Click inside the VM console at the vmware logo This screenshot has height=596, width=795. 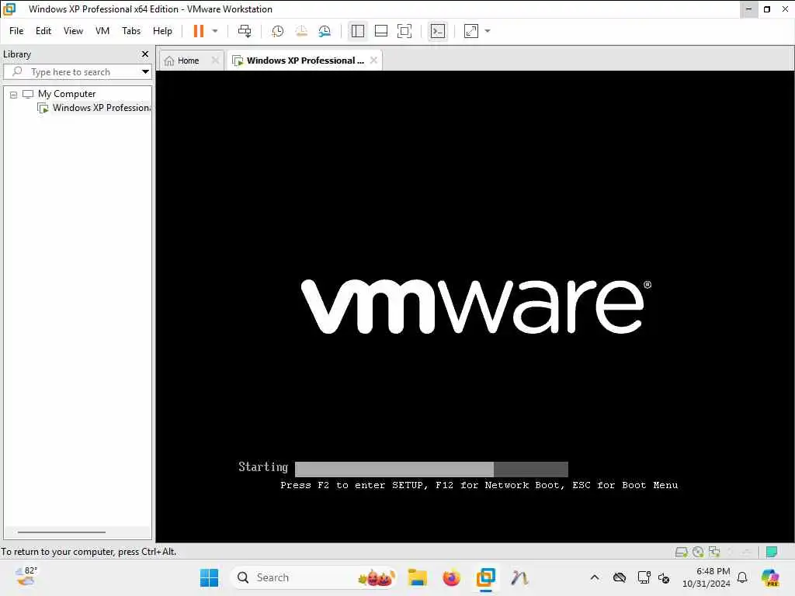point(476,306)
